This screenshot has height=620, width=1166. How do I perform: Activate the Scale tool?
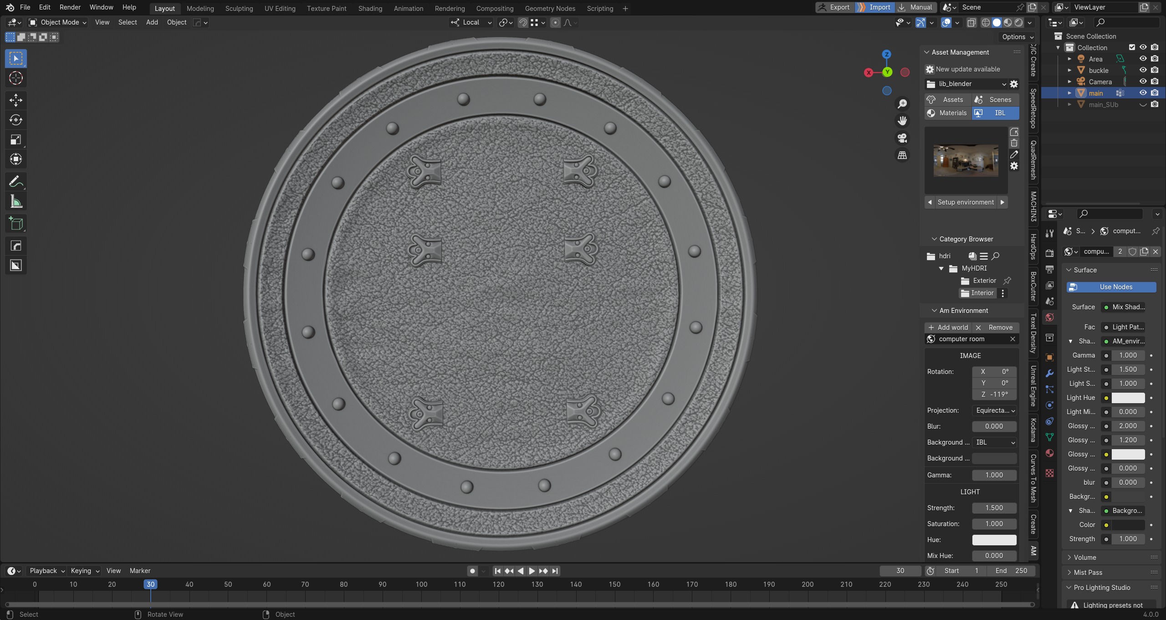(x=16, y=140)
